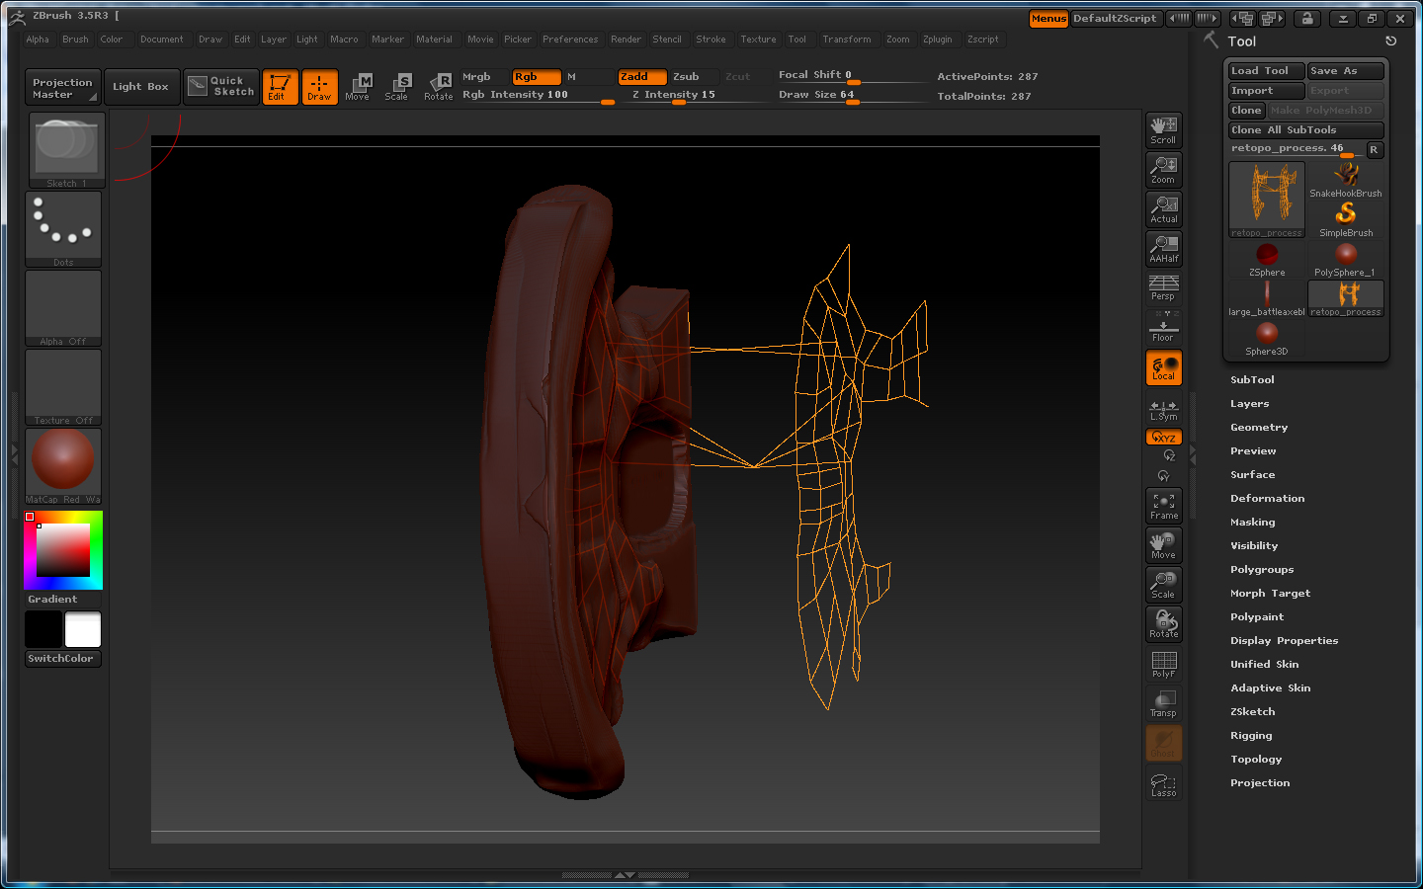Select the Move transform tool in toolbar
This screenshot has width=1423, height=889.
360,87
